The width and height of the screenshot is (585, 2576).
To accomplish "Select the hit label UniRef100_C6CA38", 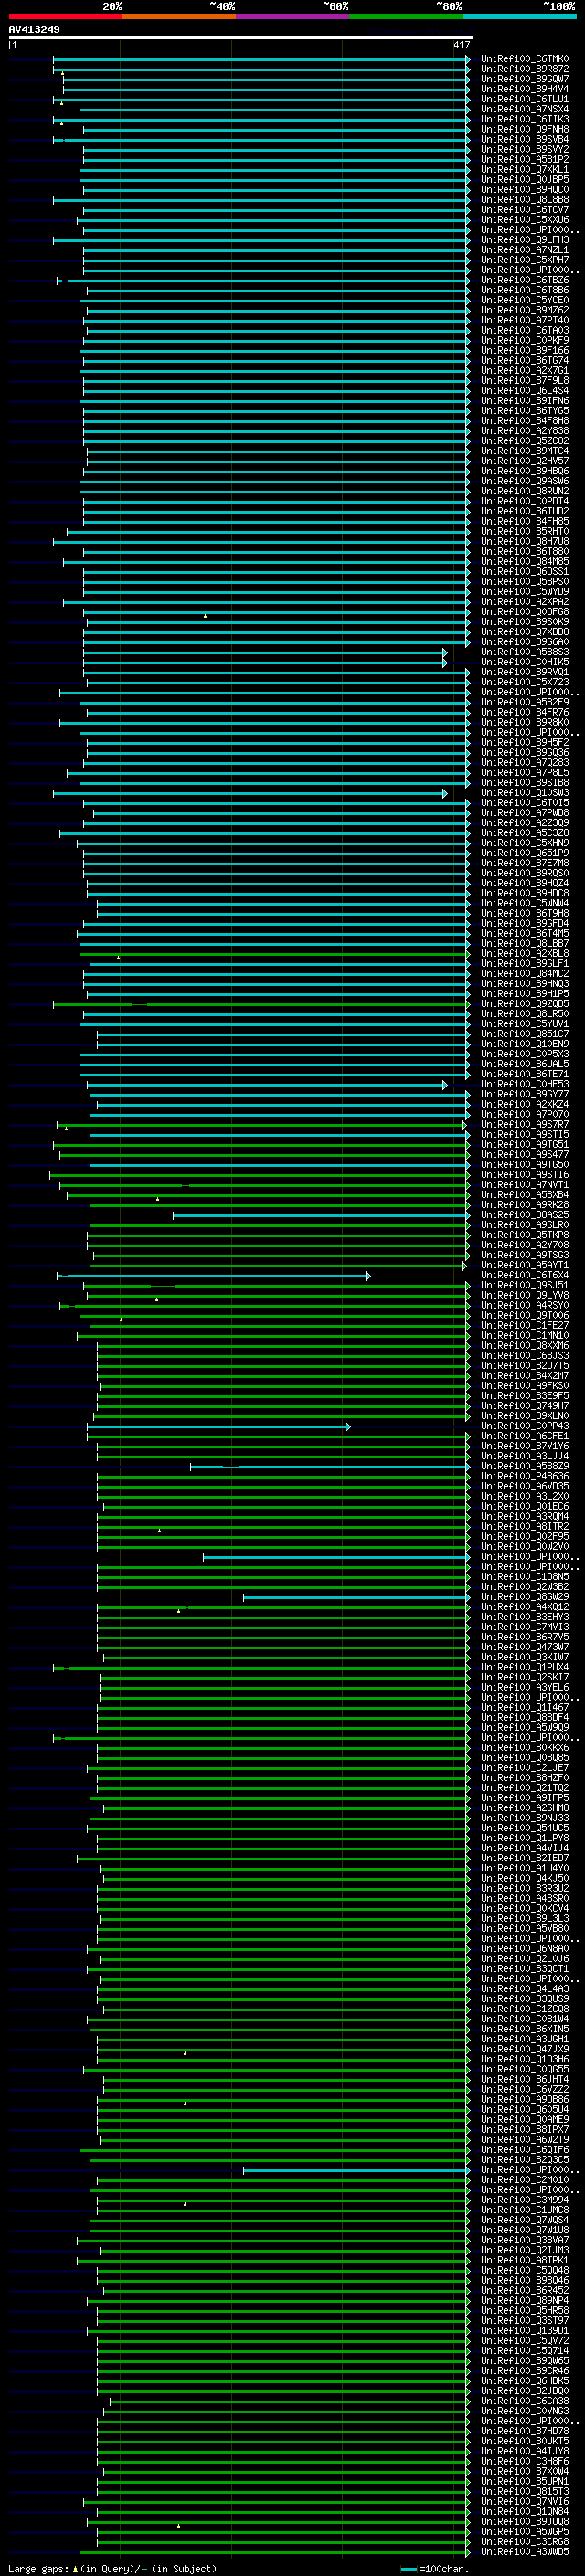I will tap(525, 2401).
